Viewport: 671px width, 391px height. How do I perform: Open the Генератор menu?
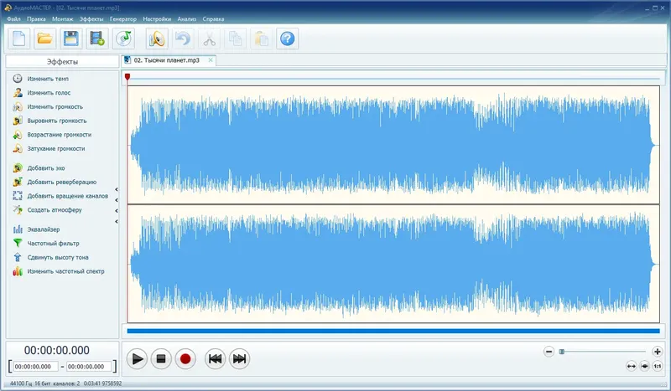(x=123, y=18)
